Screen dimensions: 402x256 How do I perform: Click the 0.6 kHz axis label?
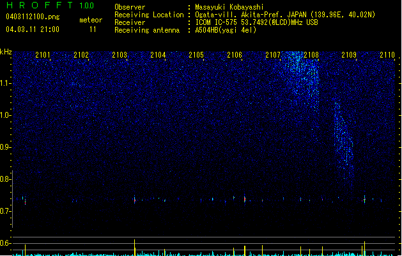click(x=5, y=243)
